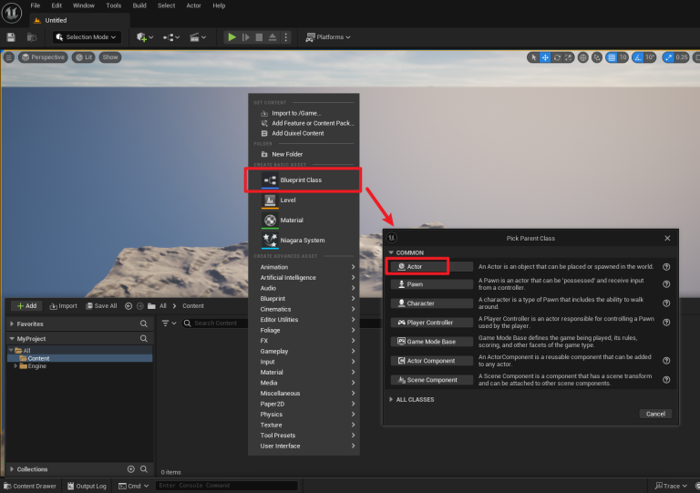Viewport: 700px width, 493px height.
Task: Activate the Select objects cursor tool
Action: click(533, 57)
